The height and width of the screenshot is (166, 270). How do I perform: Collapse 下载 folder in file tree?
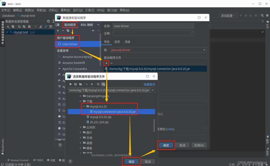[80, 101]
